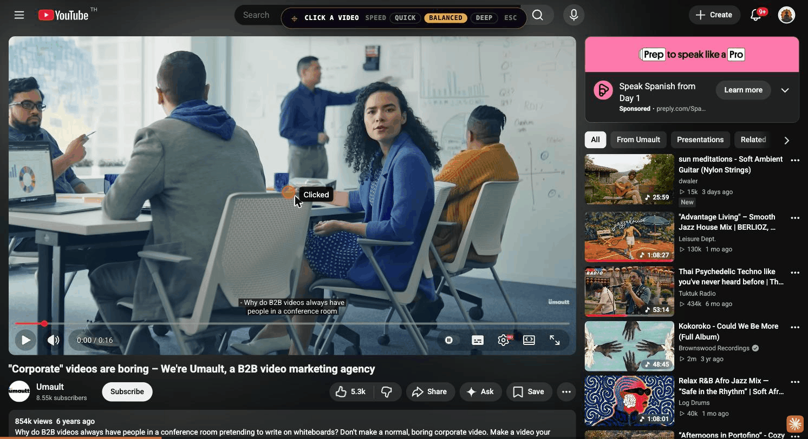
Task: Play the video
Action: point(25,340)
